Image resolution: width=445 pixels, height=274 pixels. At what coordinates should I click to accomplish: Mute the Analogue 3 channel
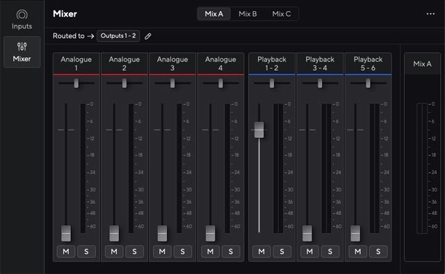point(162,251)
